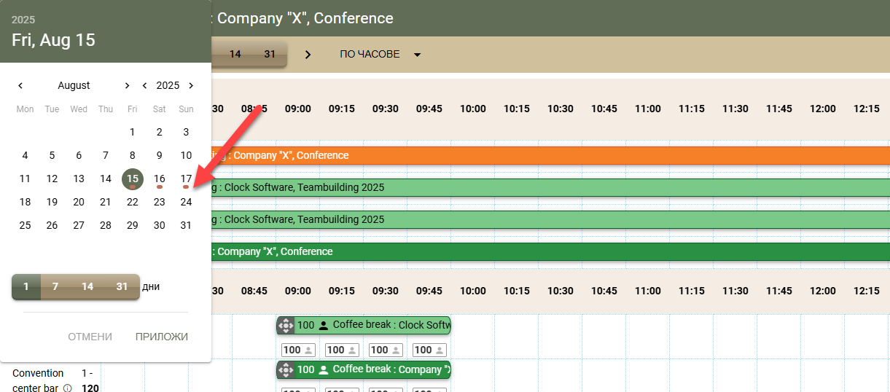Pick August 30 in the calendar
The width and height of the screenshot is (890, 392).
(x=159, y=225)
